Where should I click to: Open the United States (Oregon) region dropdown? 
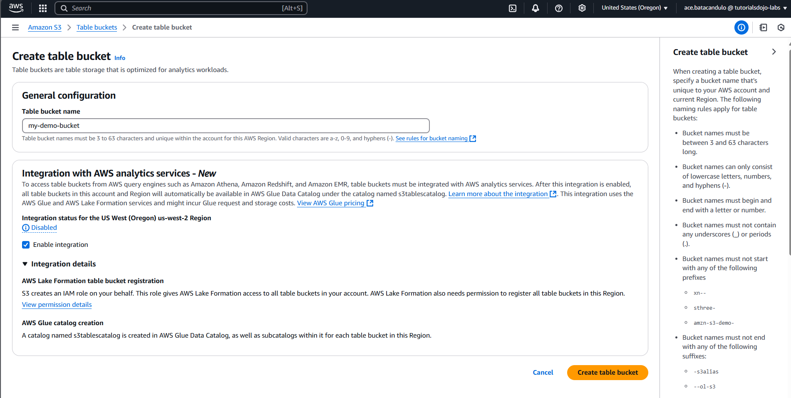(635, 8)
